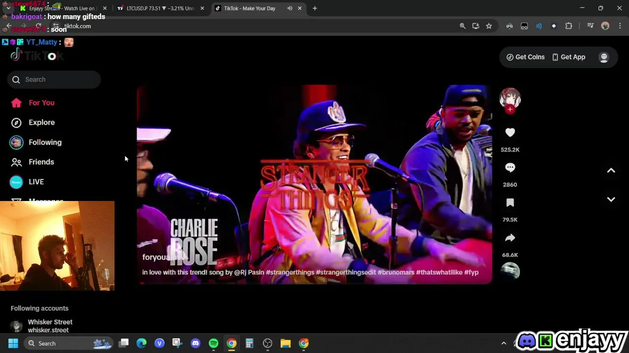Open the spinning sound disc
Viewport: 629px width, 353px height.
pyautogui.click(x=510, y=271)
